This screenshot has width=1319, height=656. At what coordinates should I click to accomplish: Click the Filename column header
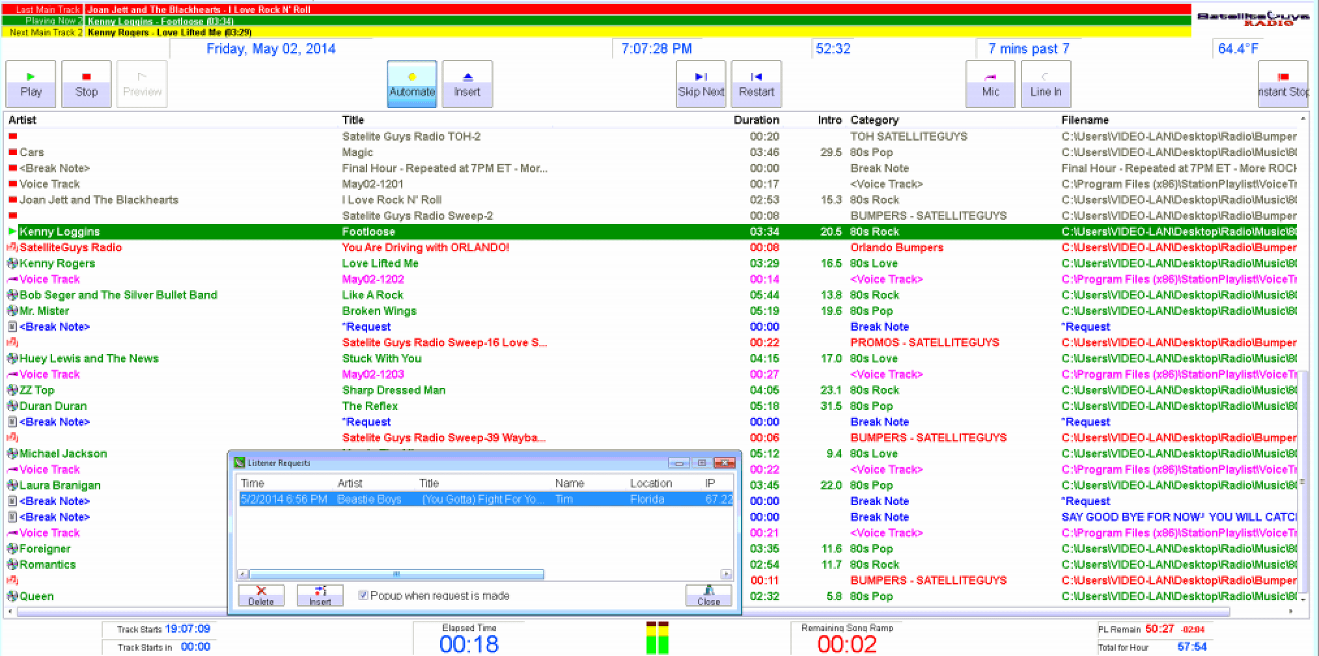tap(1085, 120)
